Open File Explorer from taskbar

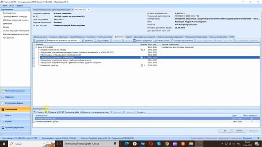pyautogui.click(x=191, y=144)
